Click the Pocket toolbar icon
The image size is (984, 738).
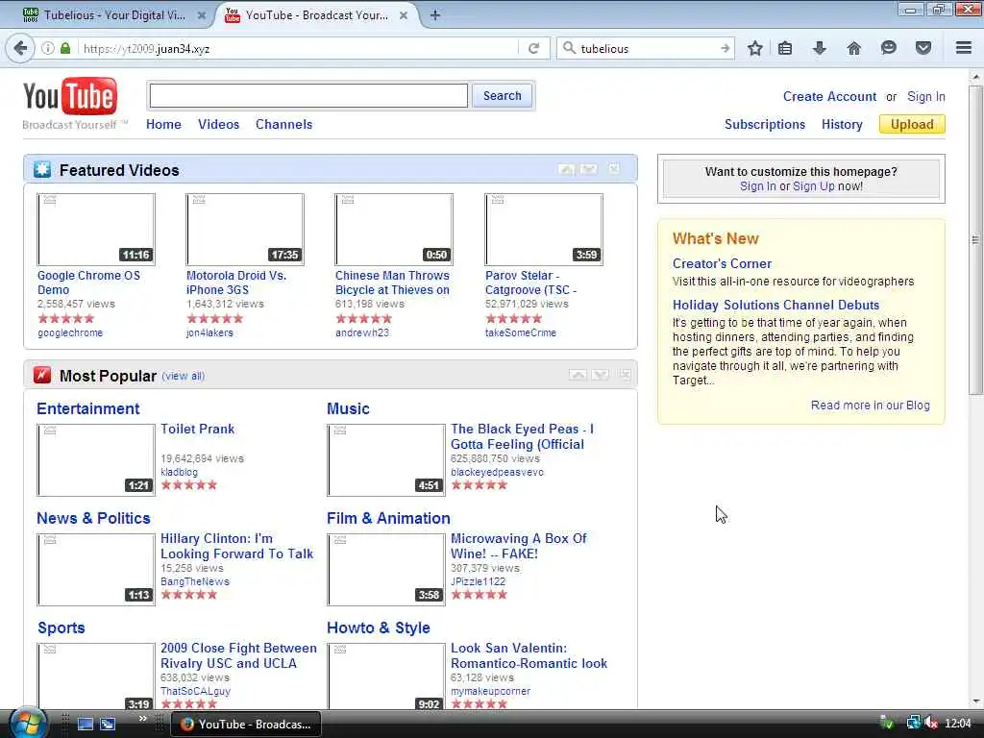[923, 48]
